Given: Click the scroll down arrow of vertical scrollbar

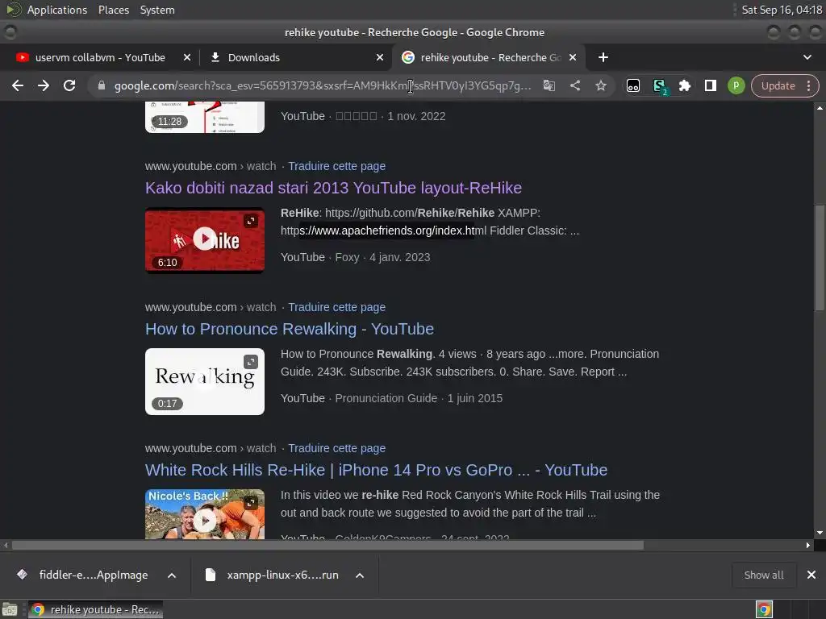Looking at the screenshot, I should click(x=820, y=533).
